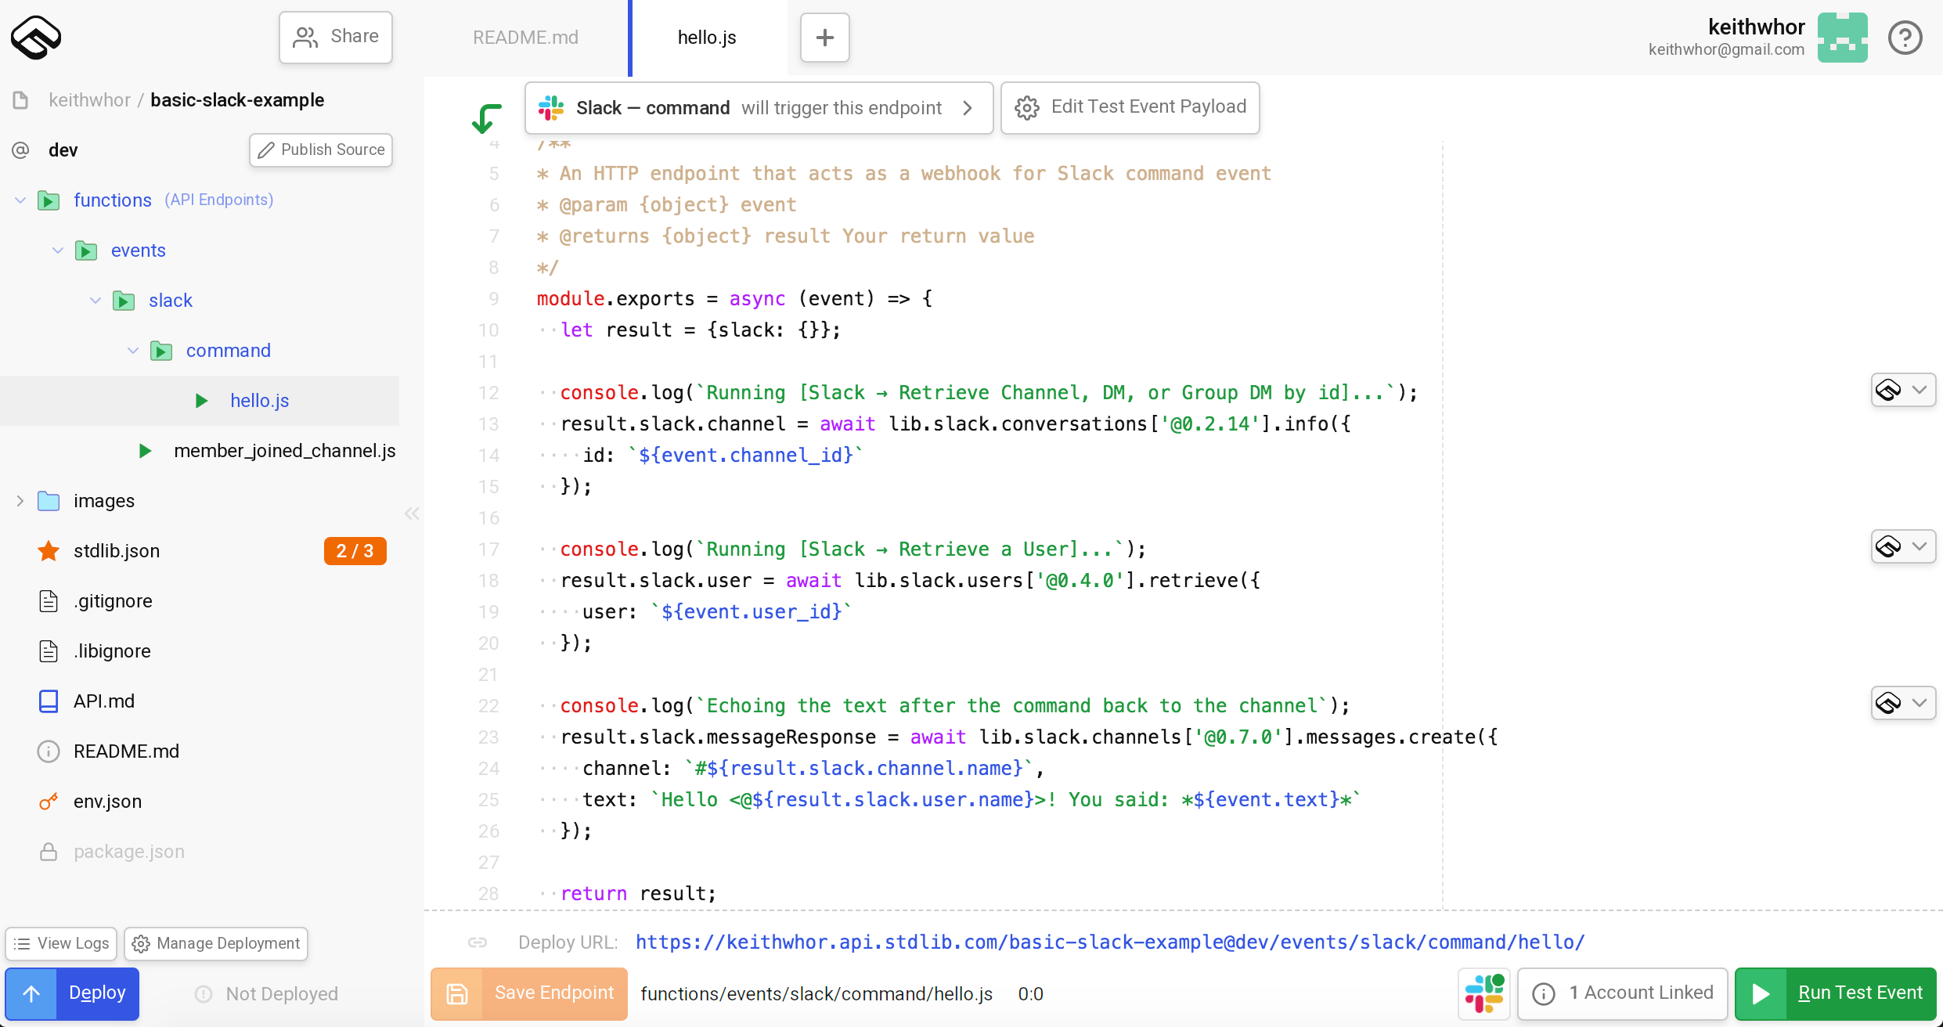Collapse the events folder in the file tree

(x=56, y=250)
